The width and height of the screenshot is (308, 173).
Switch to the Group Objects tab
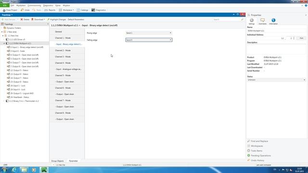[57, 161]
